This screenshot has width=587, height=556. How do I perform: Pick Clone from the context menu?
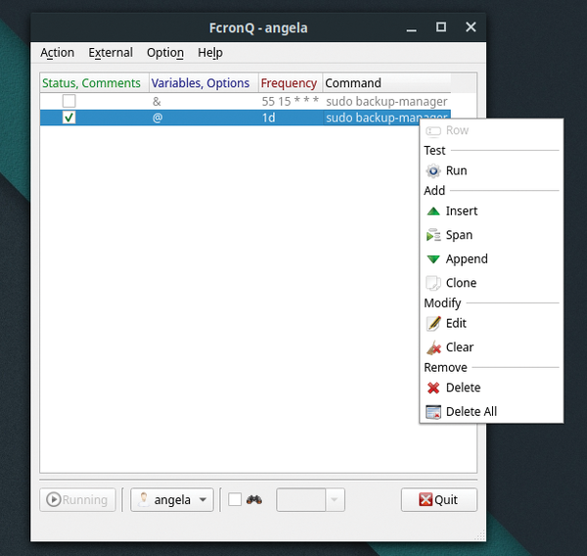point(491,283)
